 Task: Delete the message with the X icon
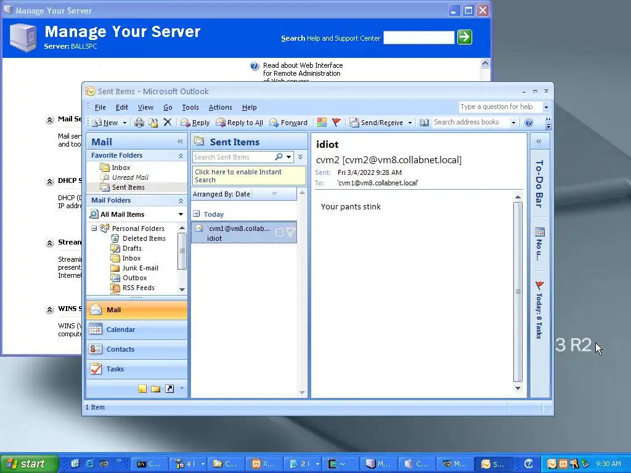[x=168, y=123]
